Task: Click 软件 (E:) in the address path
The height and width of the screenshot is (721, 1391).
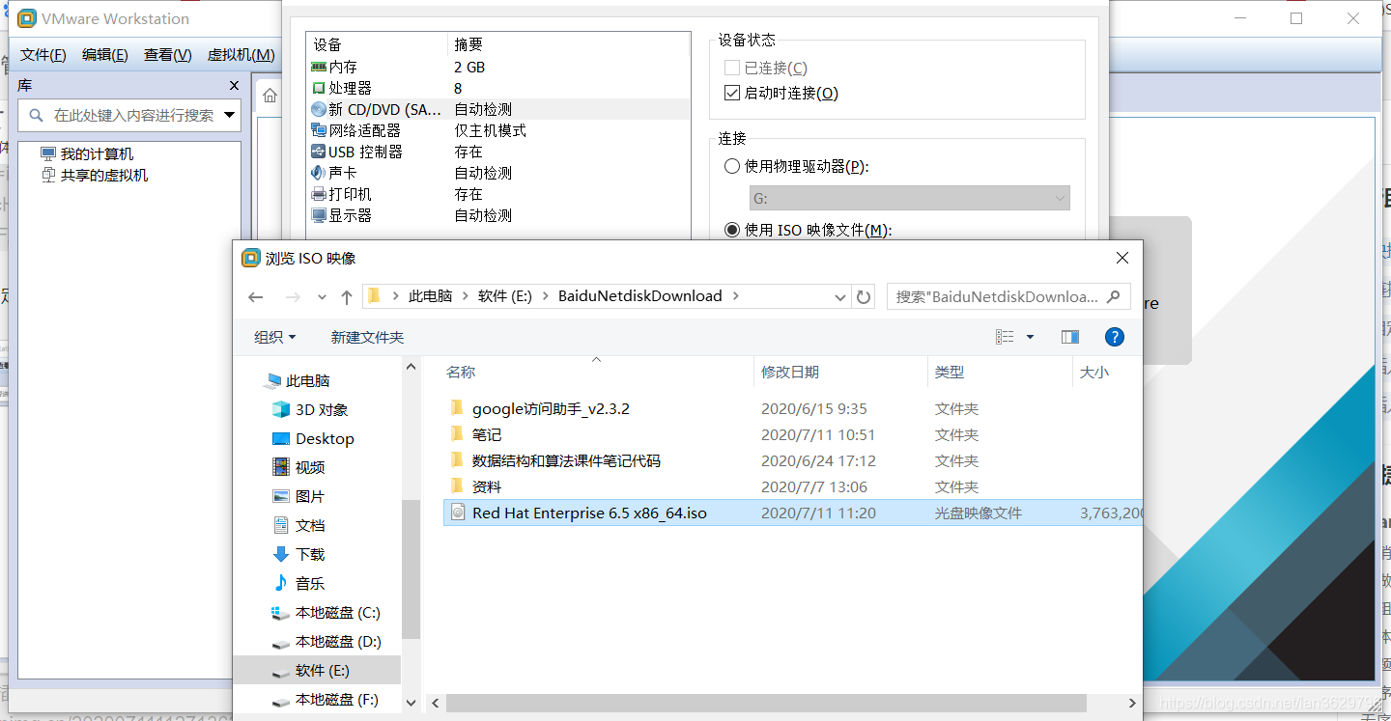Action: pyautogui.click(x=505, y=296)
